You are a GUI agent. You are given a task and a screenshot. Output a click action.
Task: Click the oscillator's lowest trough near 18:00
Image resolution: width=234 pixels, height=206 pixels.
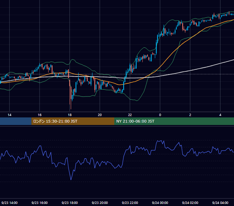(71, 180)
